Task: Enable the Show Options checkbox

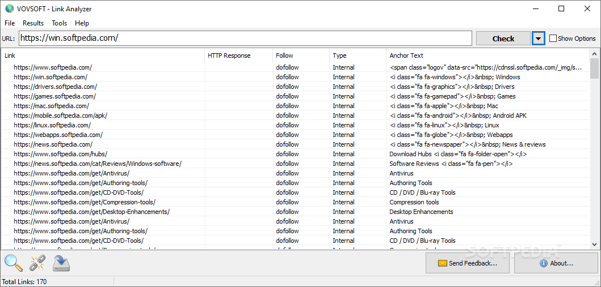Action: [x=553, y=38]
